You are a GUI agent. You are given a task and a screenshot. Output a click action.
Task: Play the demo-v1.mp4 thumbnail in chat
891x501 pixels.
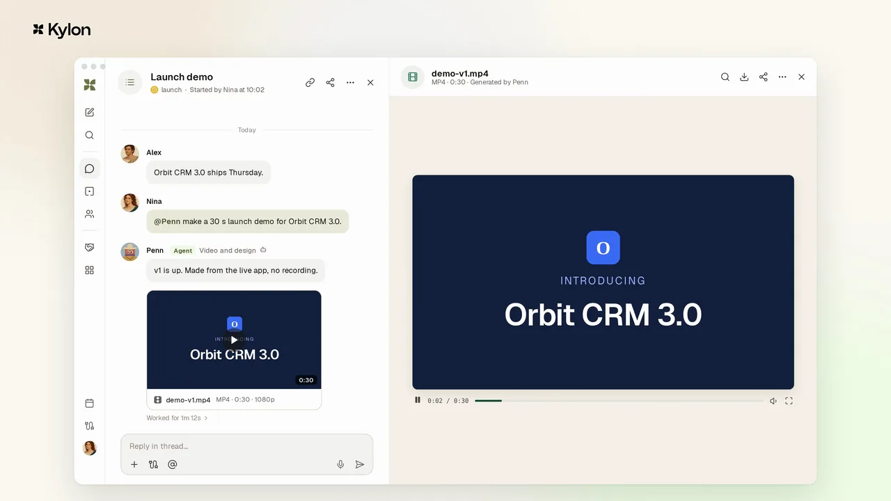[234, 340]
